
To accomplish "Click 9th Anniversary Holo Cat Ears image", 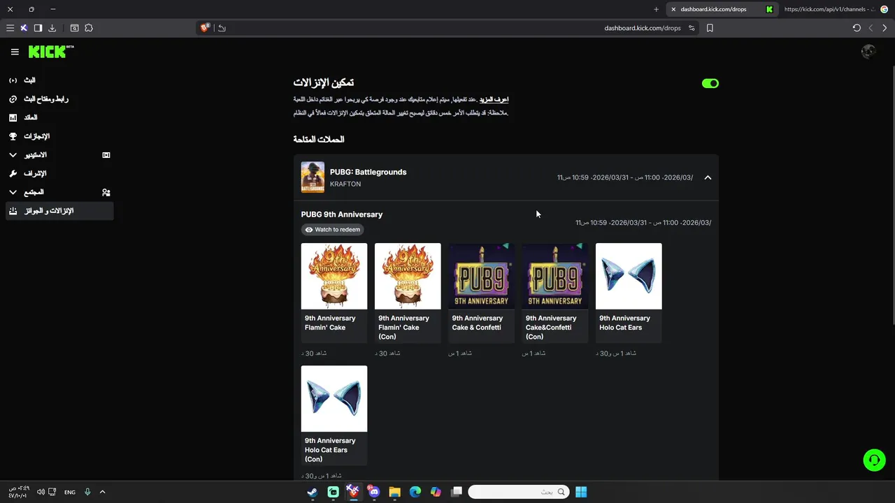I will click(x=629, y=276).
